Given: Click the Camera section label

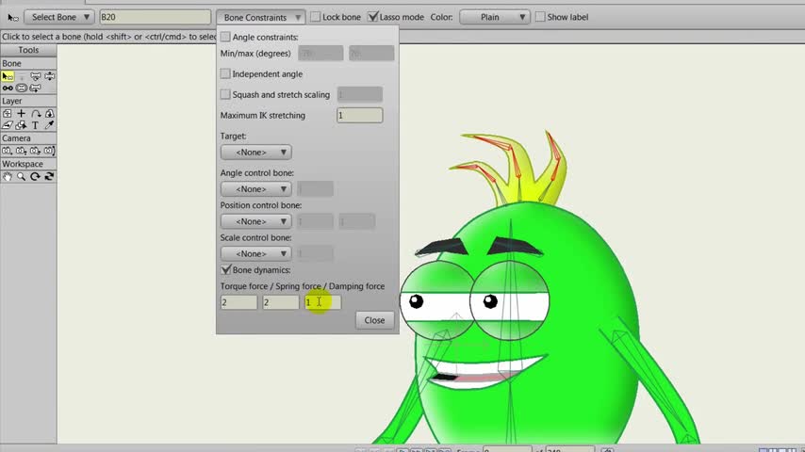Looking at the screenshot, I should (16, 138).
